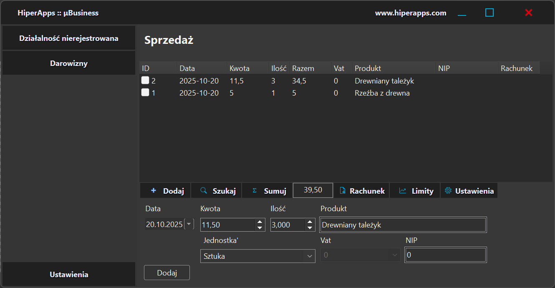Switch to the Darowizny section

pos(69,63)
